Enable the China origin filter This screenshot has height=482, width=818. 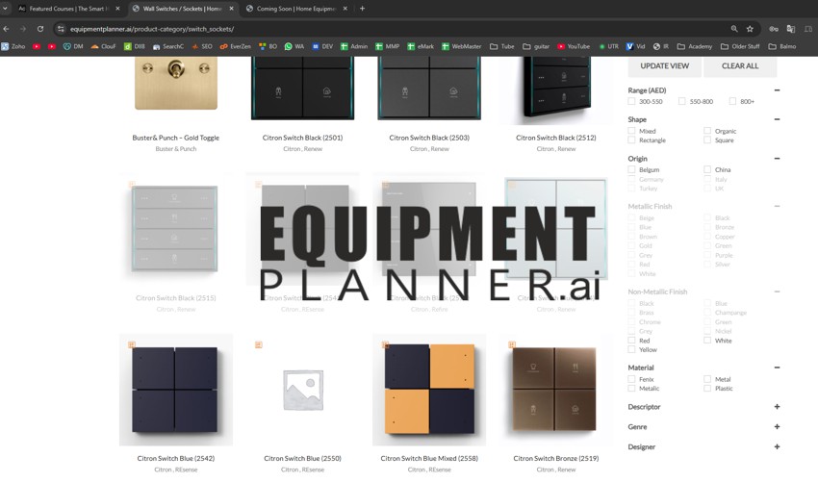click(x=707, y=169)
